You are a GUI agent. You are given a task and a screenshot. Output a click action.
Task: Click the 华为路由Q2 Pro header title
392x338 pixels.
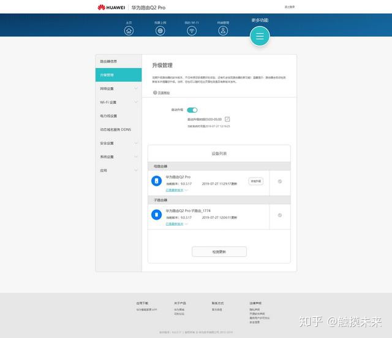(x=148, y=7)
